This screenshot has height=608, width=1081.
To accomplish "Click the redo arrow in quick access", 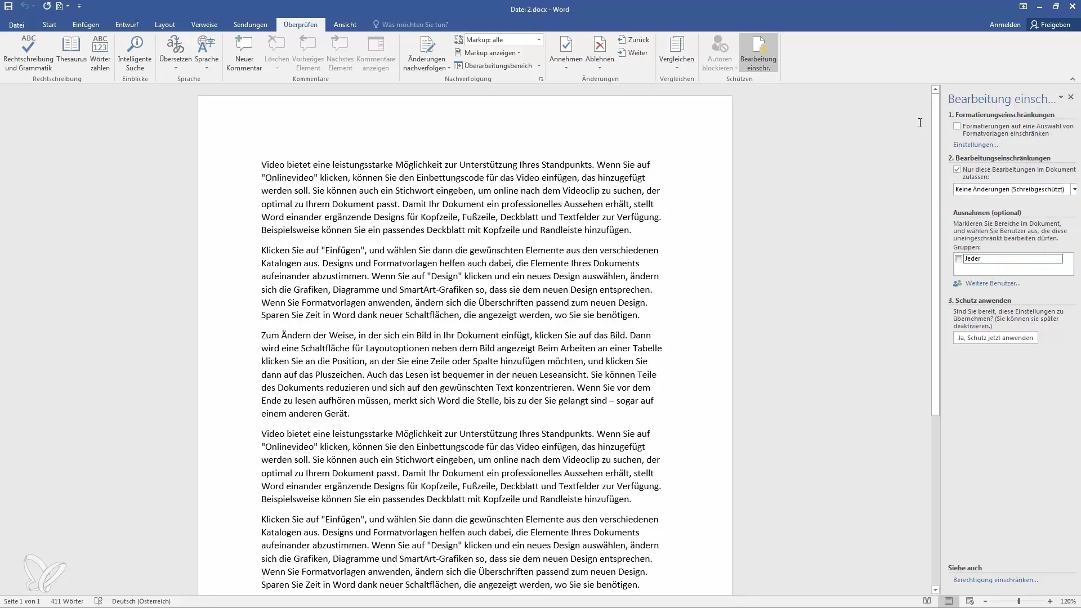I will [47, 6].
